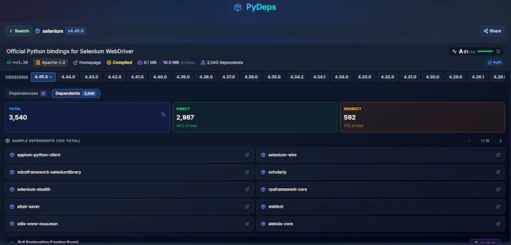
Task: Select version 4.36.0
Action: click(251, 77)
